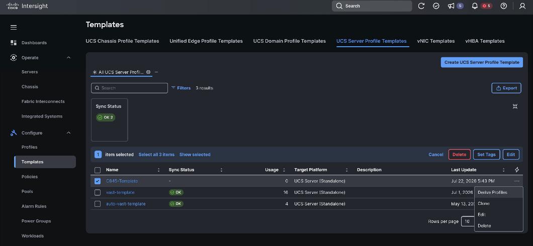The height and width of the screenshot is (246, 533).
Task: Click the refresh icon in top bar
Action: coord(421,6)
